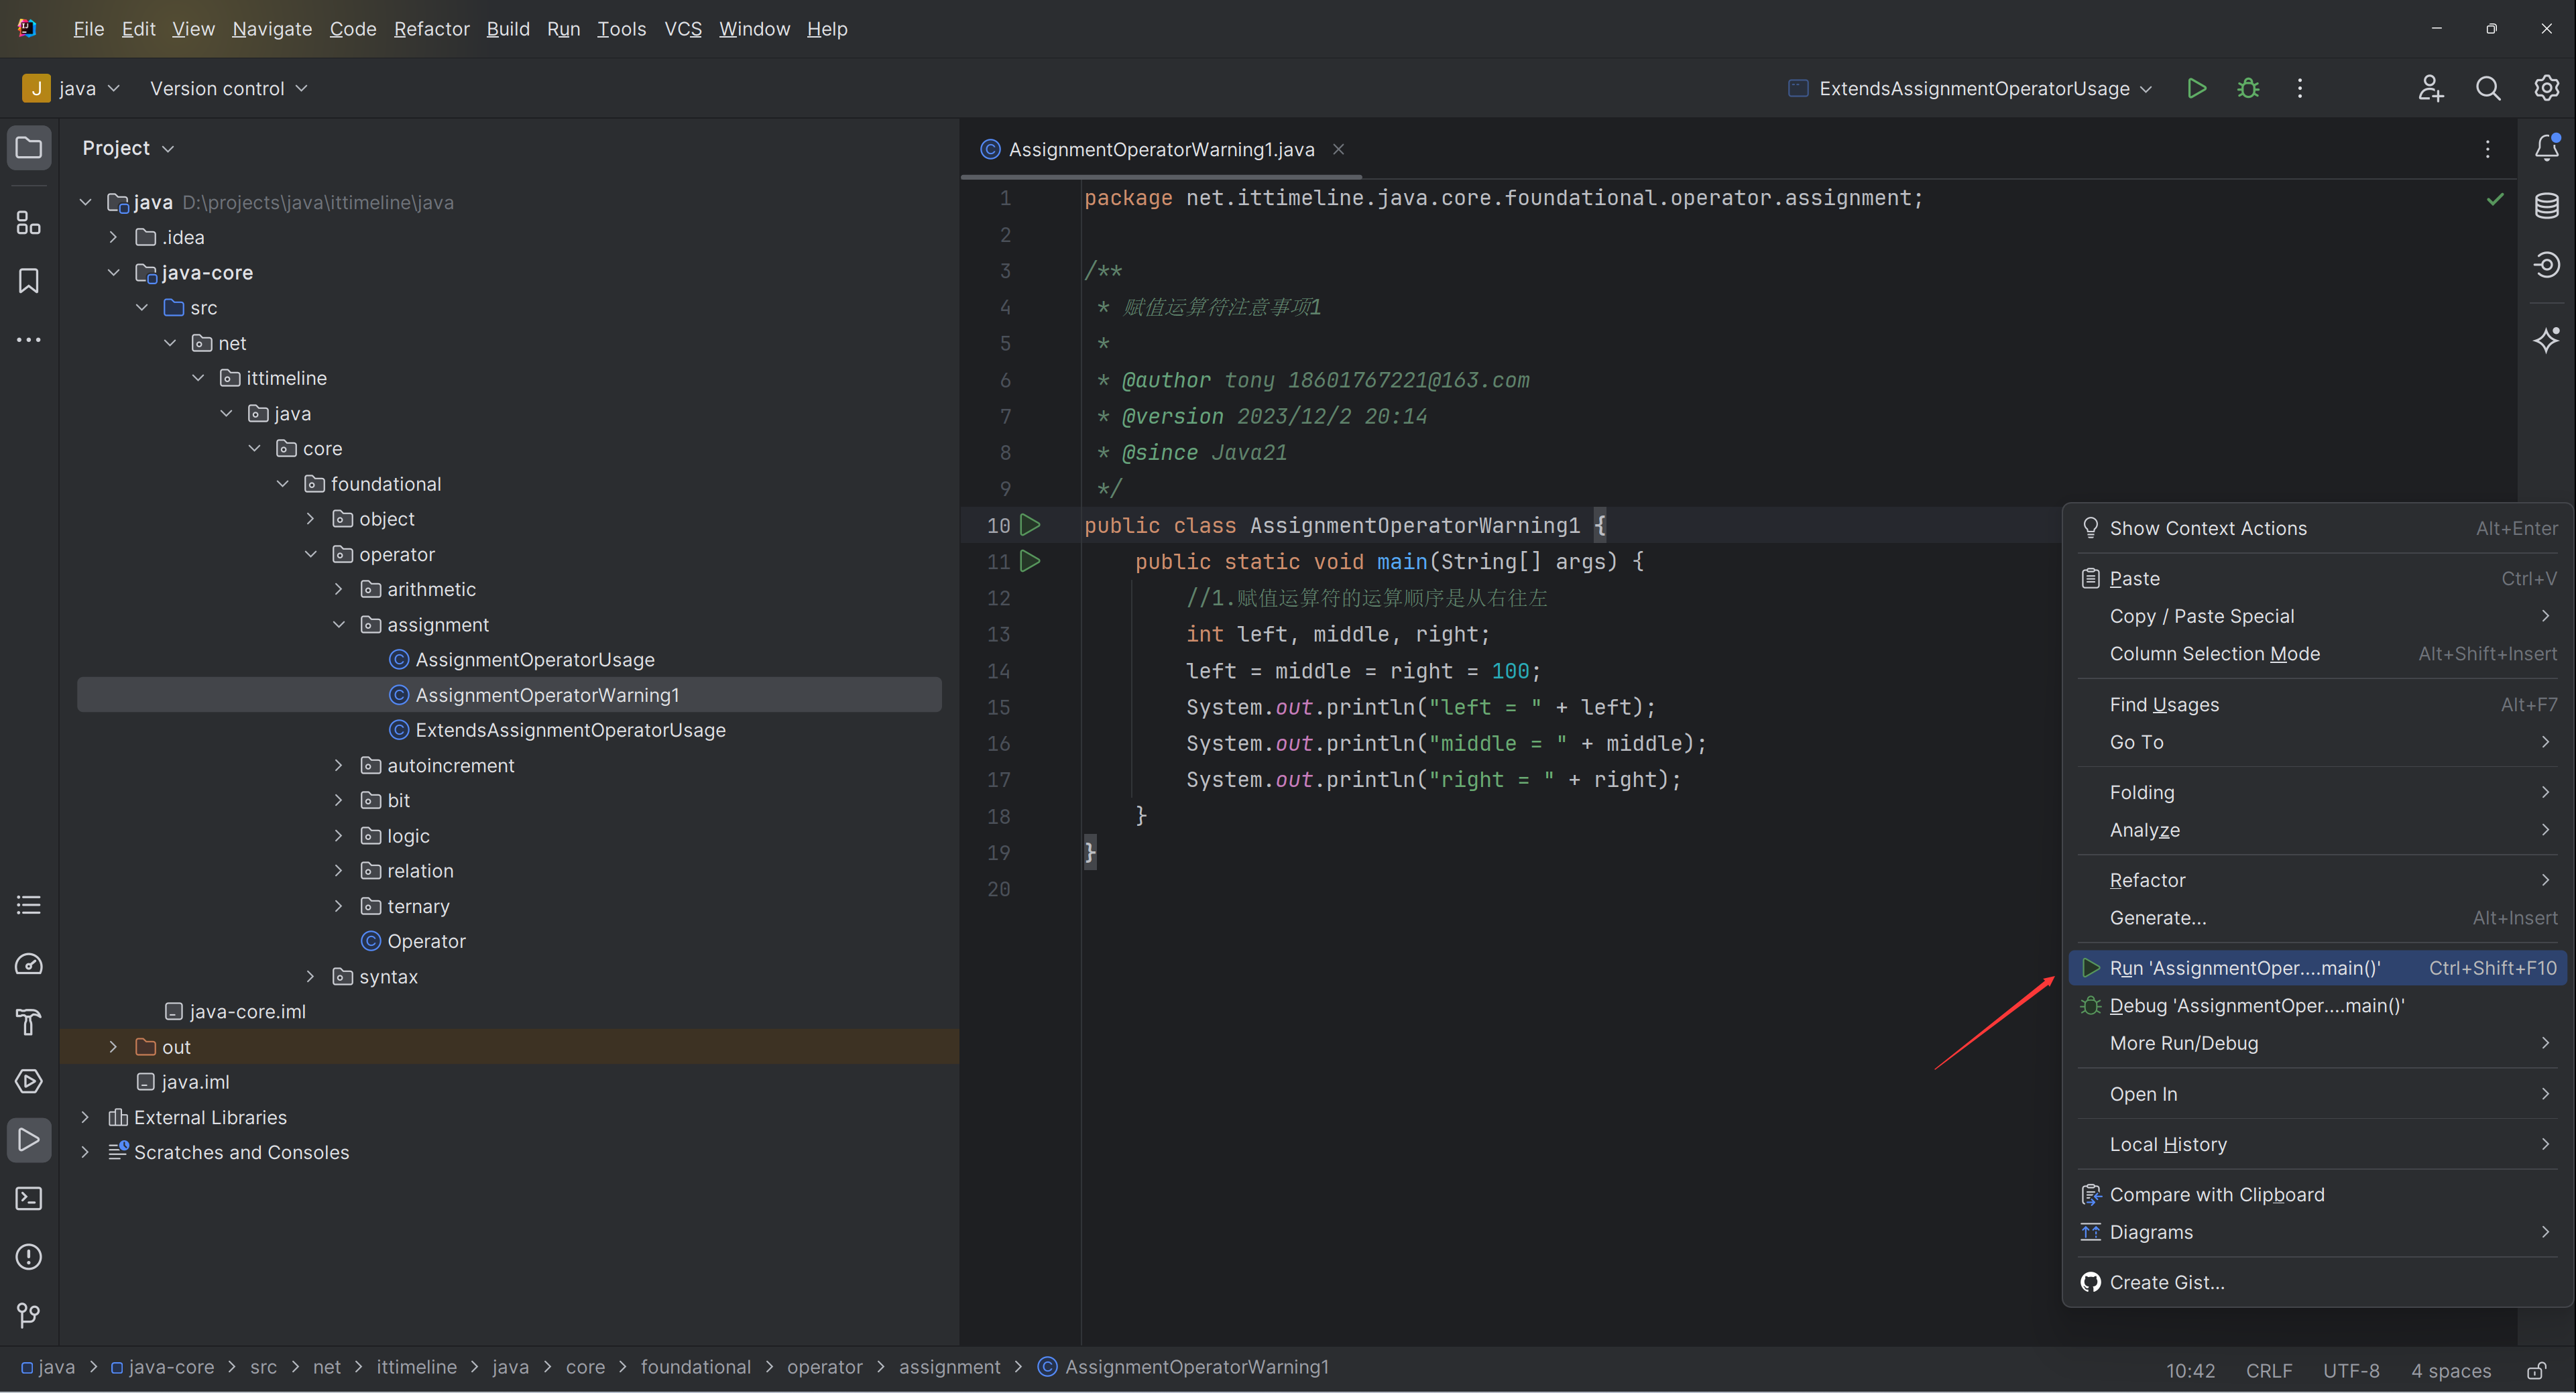2576x1393 pixels.
Task: Open the Profiler tool window icon
Action: click(x=29, y=964)
